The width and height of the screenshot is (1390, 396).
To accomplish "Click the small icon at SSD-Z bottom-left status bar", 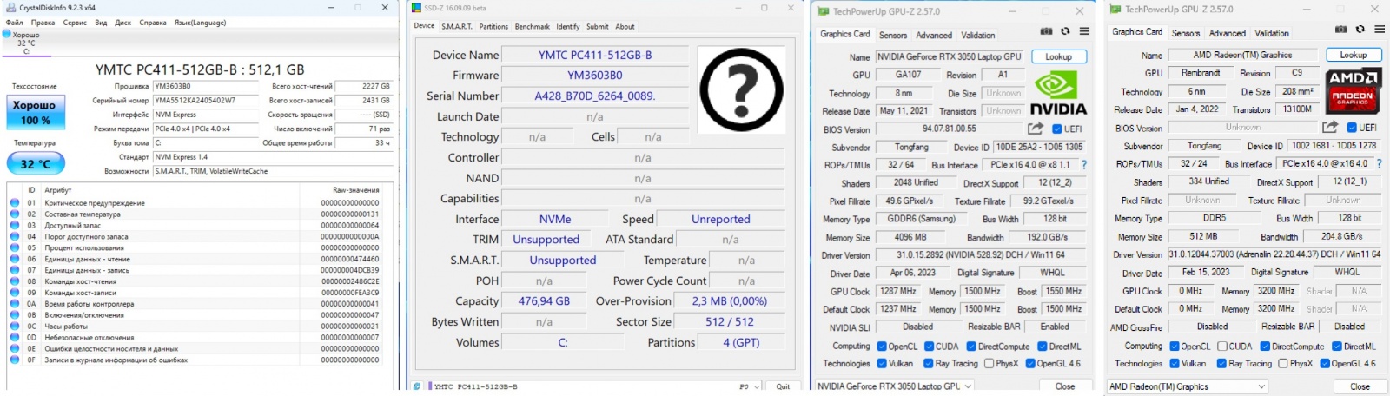I will [418, 386].
